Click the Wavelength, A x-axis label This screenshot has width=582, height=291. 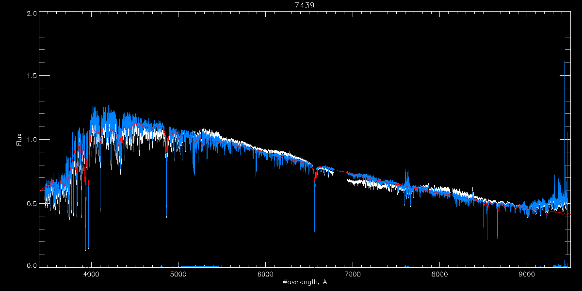click(304, 282)
